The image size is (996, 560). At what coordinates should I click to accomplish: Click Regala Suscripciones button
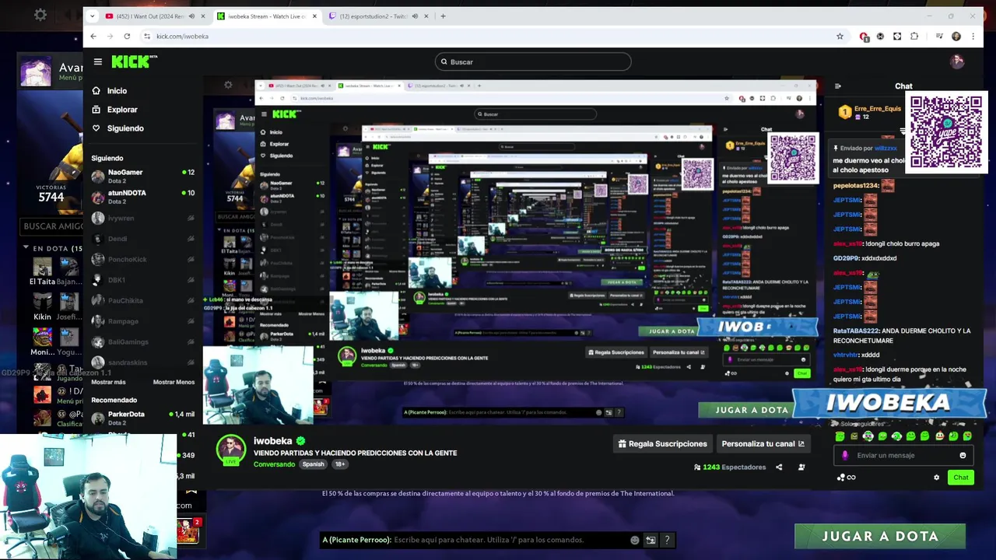click(x=663, y=444)
